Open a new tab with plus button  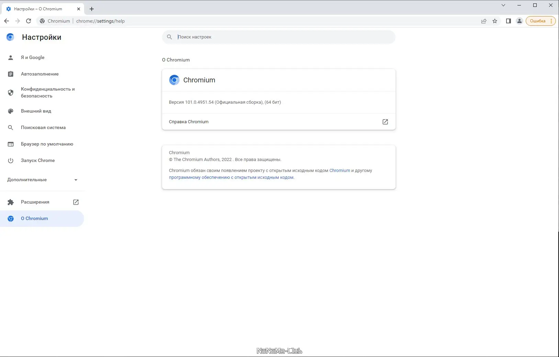point(92,9)
